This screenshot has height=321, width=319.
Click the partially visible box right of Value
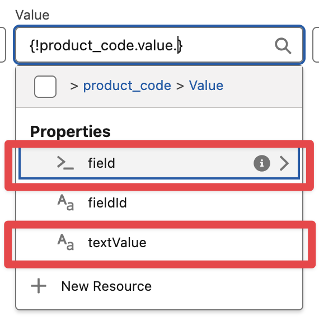click(x=316, y=45)
